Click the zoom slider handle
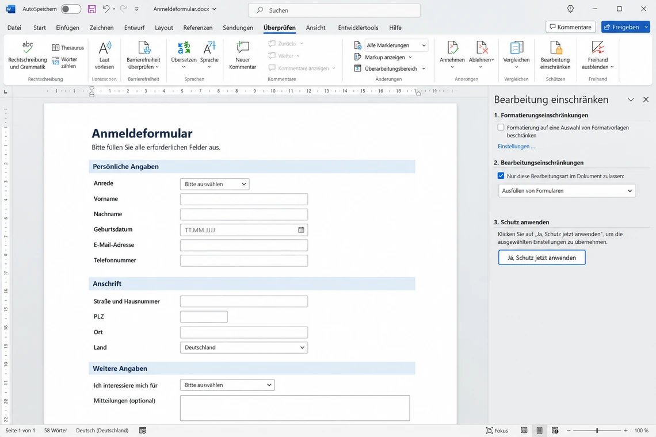 tap(597, 430)
